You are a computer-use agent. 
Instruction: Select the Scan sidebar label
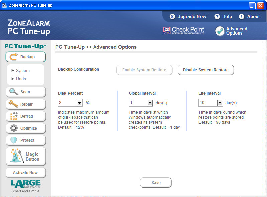25,92
